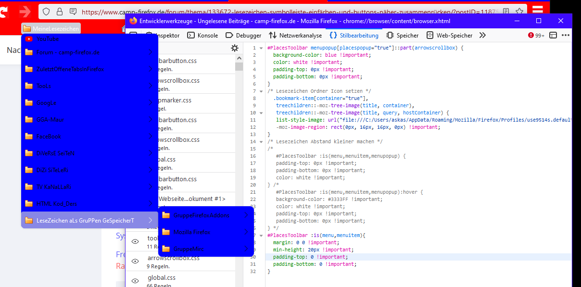This screenshot has height=287, width=581.
Task: Open the devtools three-dot options menu
Action: tap(566, 35)
